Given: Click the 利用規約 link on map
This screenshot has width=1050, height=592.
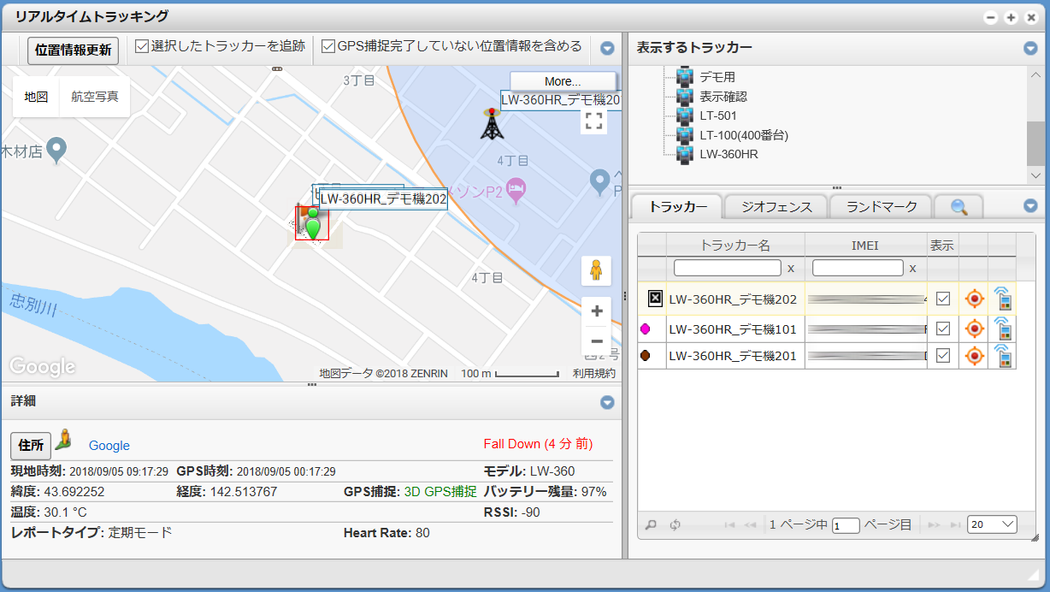Looking at the screenshot, I should (594, 374).
